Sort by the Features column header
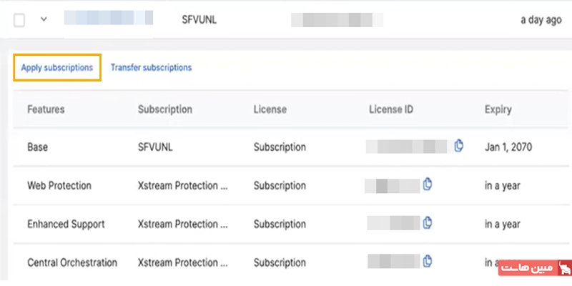This screenshot has height=286, width=572. (x=46, y=109)
